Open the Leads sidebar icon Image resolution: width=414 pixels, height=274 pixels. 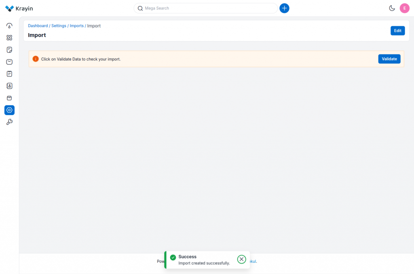pos(9,38)
